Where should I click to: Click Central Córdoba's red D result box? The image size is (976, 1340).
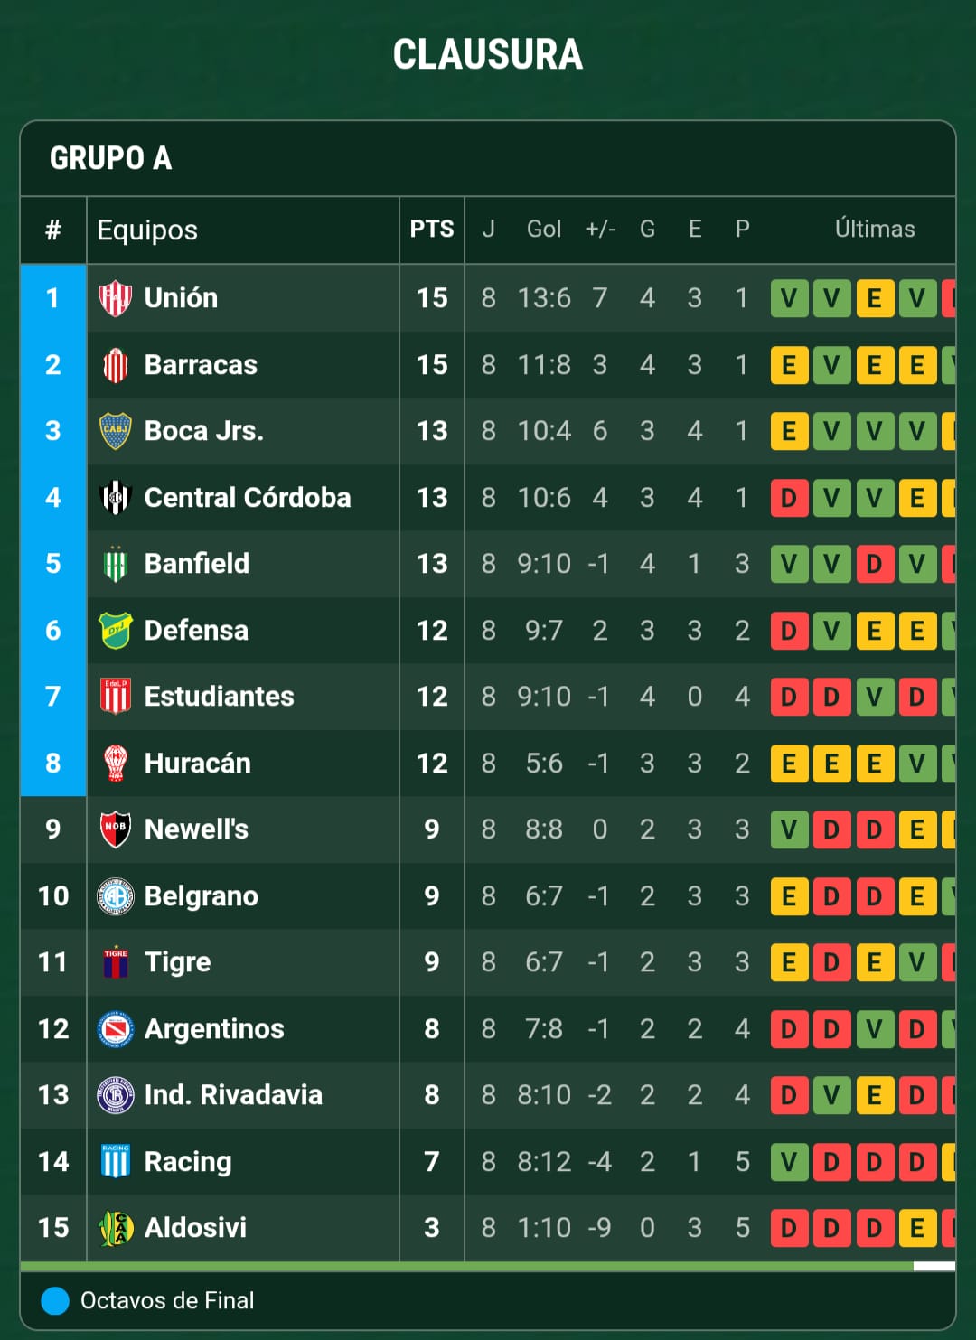pyautogui.click(x=789, y=498)
